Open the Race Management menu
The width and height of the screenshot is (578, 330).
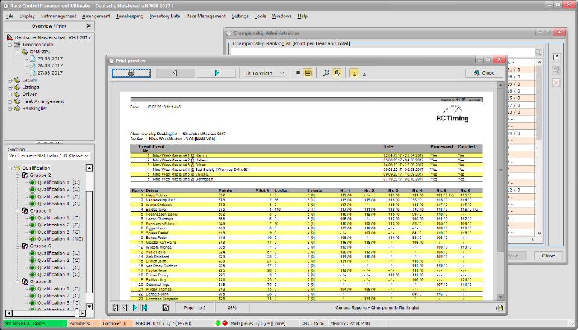[206, 16]
